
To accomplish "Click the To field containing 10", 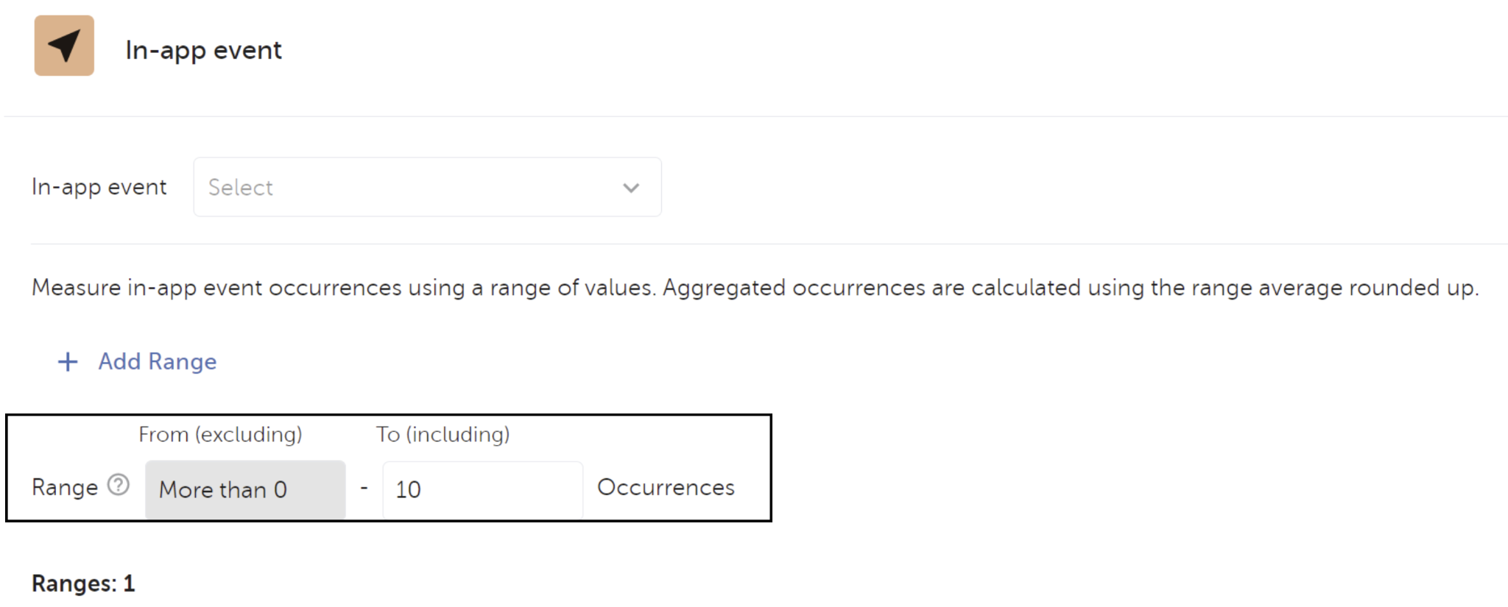I will 482,489.
